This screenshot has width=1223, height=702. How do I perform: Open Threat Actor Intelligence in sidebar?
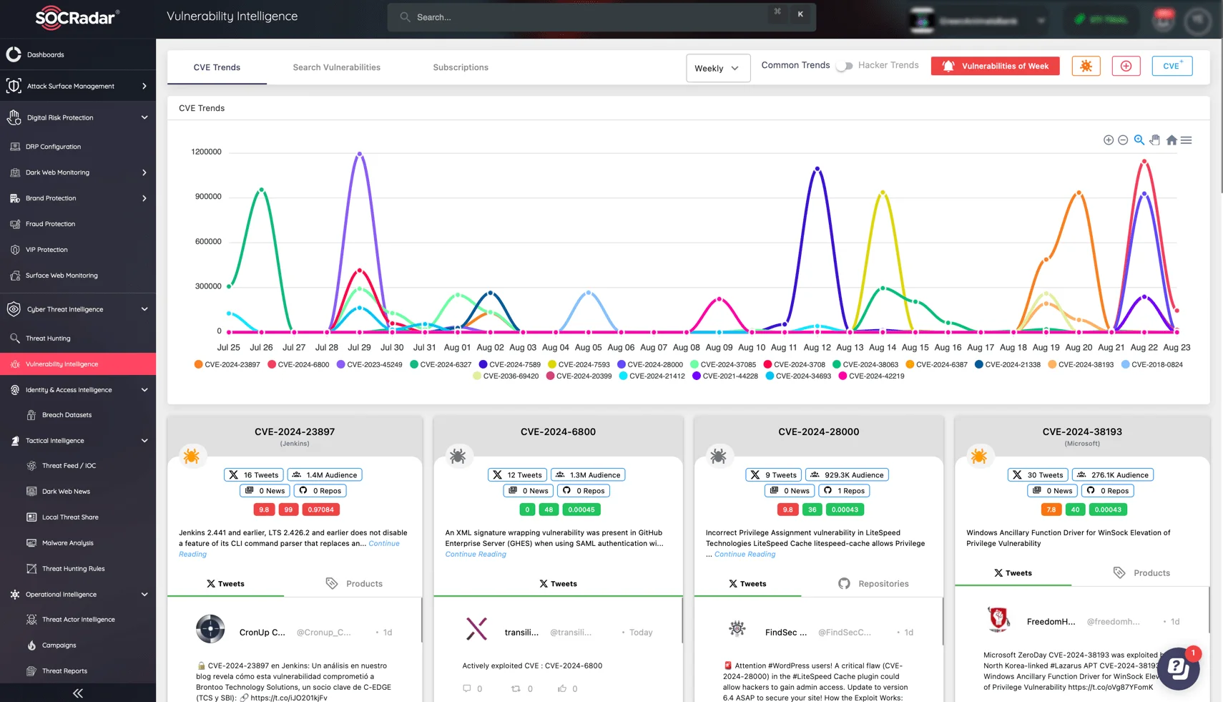coord(78,620)
